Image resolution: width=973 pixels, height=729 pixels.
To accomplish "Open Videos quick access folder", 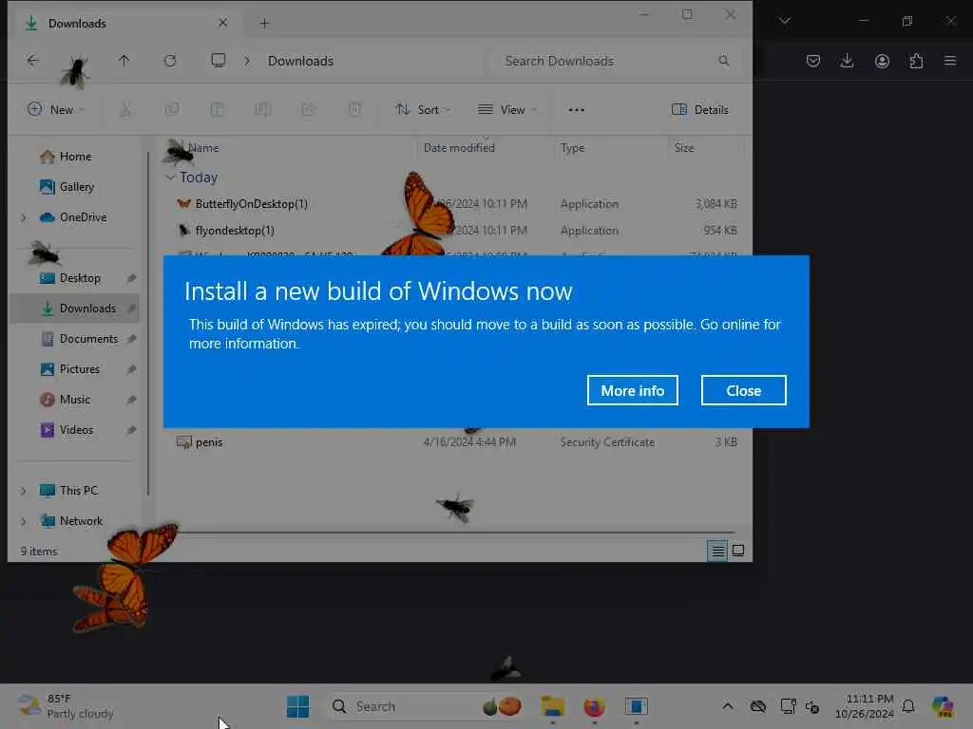I will (75, 430).
